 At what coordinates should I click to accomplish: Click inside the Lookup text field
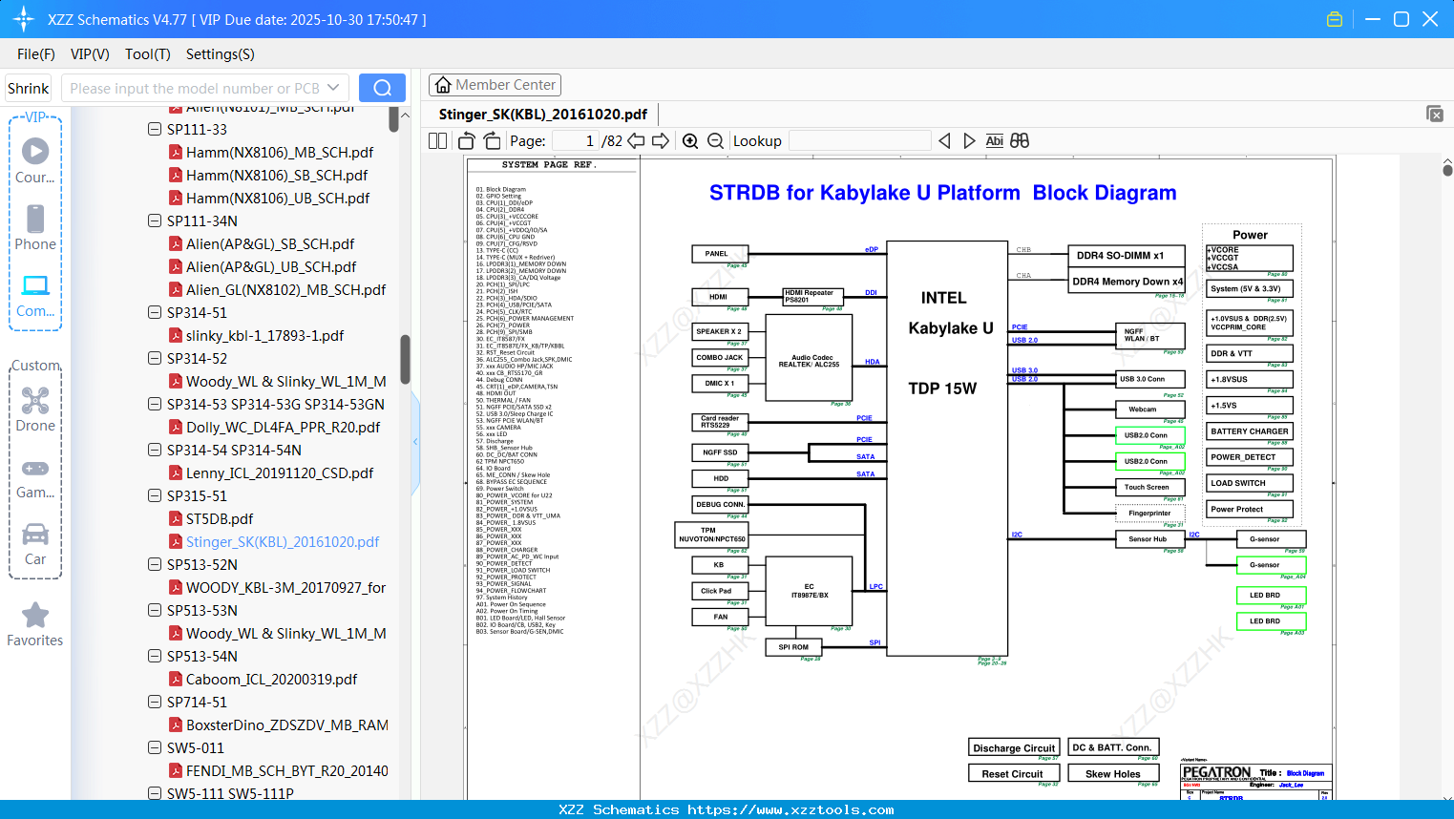859,141
